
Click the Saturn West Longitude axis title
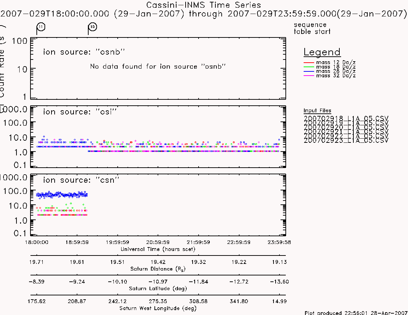click(x=158, y=308)
